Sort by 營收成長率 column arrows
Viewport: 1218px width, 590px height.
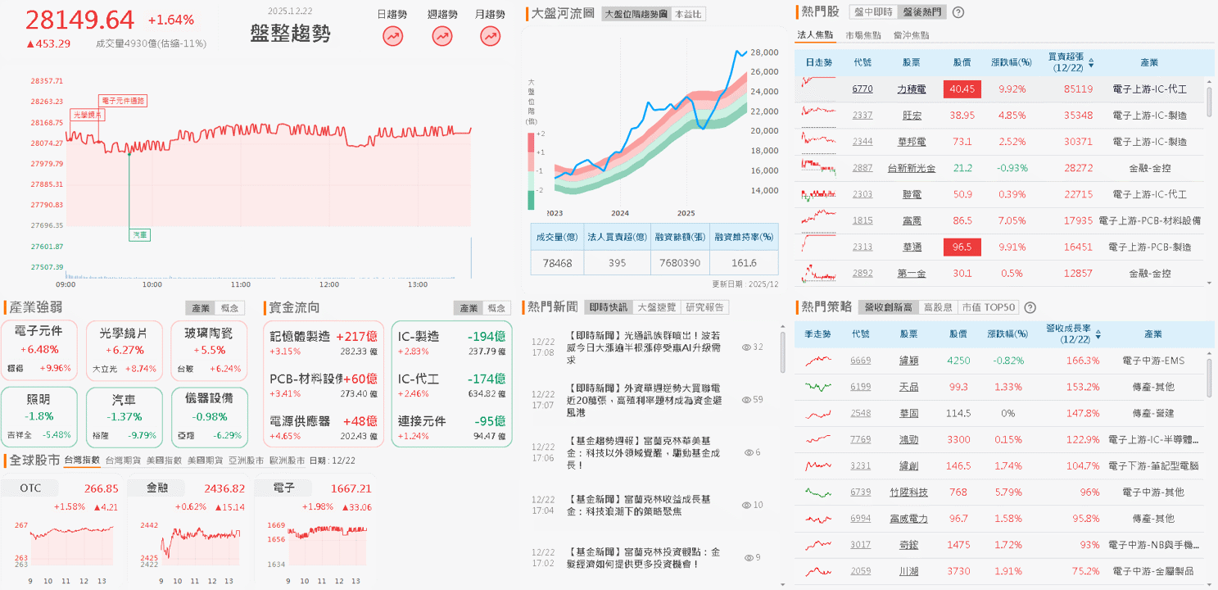coord(1098,334)
